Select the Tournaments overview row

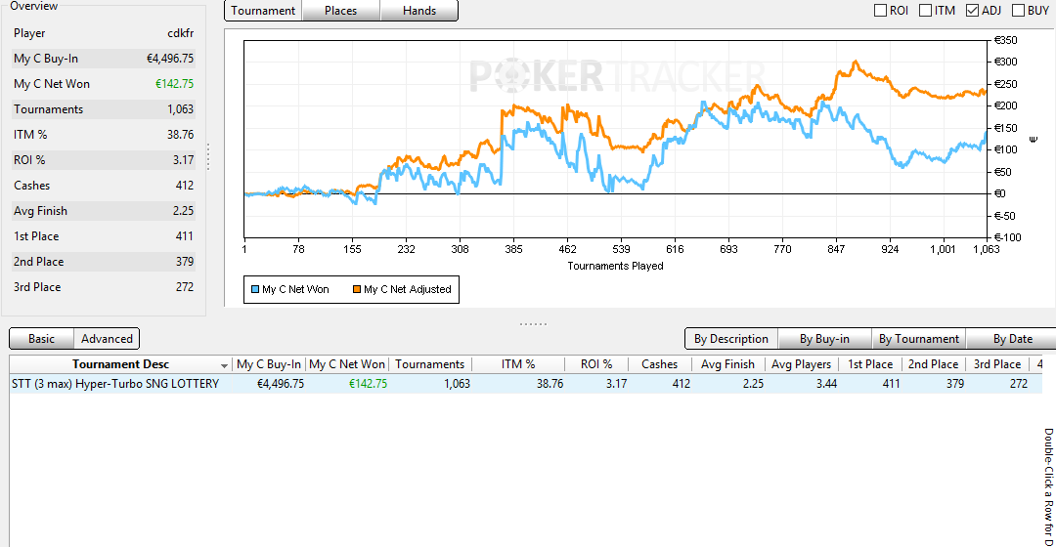coord(104,109)
